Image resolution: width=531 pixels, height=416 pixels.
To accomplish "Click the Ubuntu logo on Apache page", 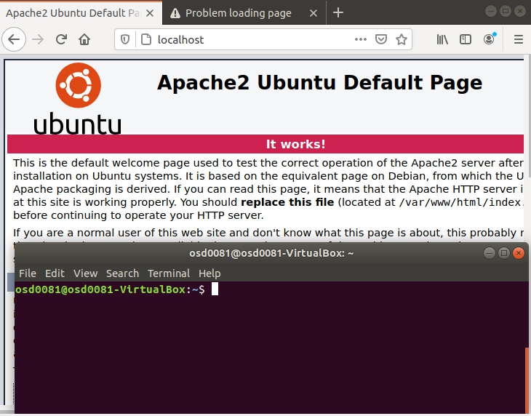I will [78, 98].
